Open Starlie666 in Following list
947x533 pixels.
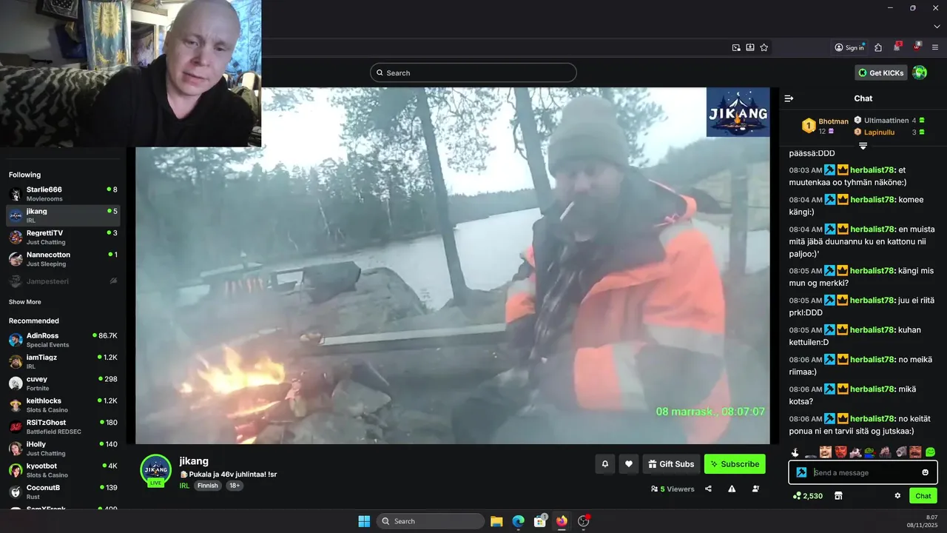[x=63, y=194]
